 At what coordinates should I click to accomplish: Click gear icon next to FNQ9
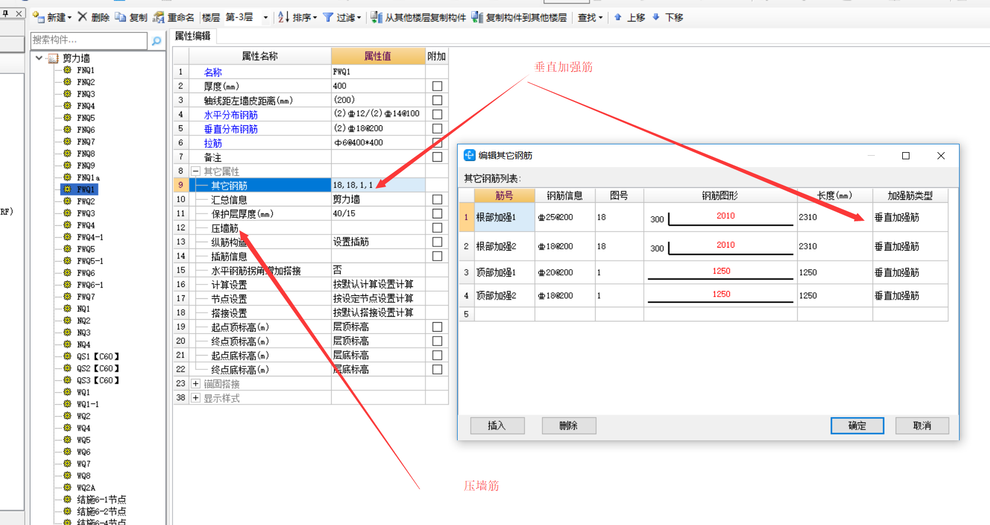point(67,165)
